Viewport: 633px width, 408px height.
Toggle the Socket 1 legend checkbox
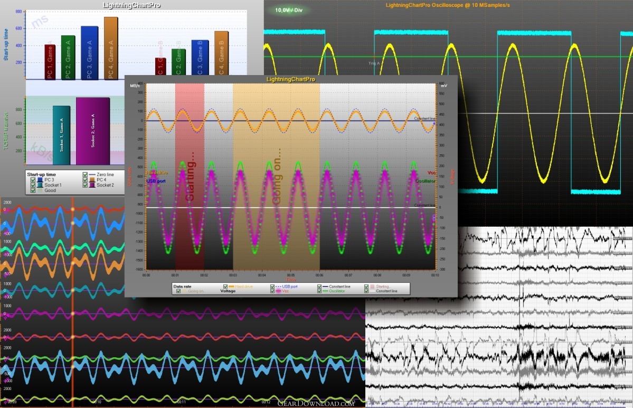click(x=33, y=186)
